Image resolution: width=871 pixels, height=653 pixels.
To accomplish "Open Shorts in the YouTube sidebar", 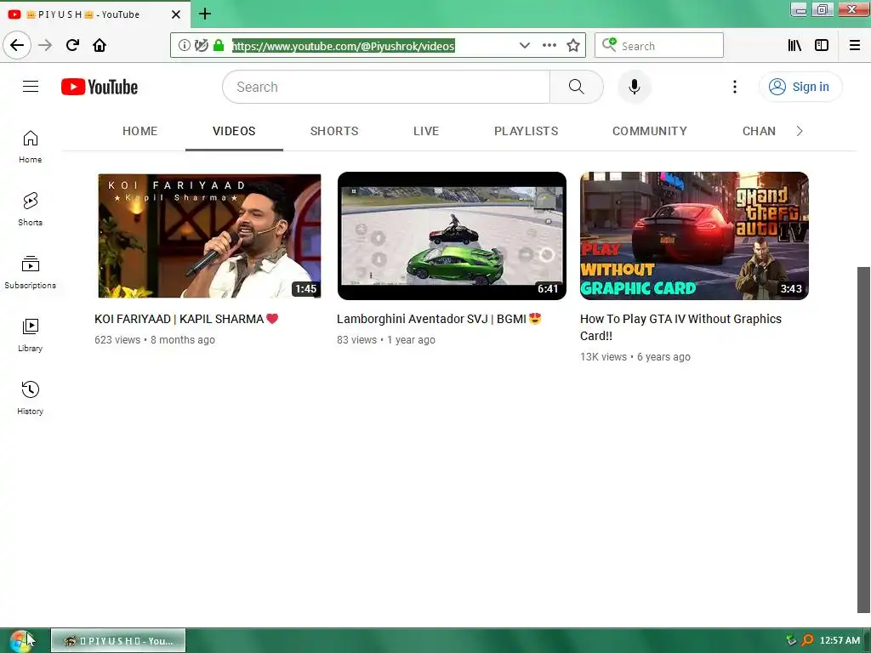I will point(31,209).
